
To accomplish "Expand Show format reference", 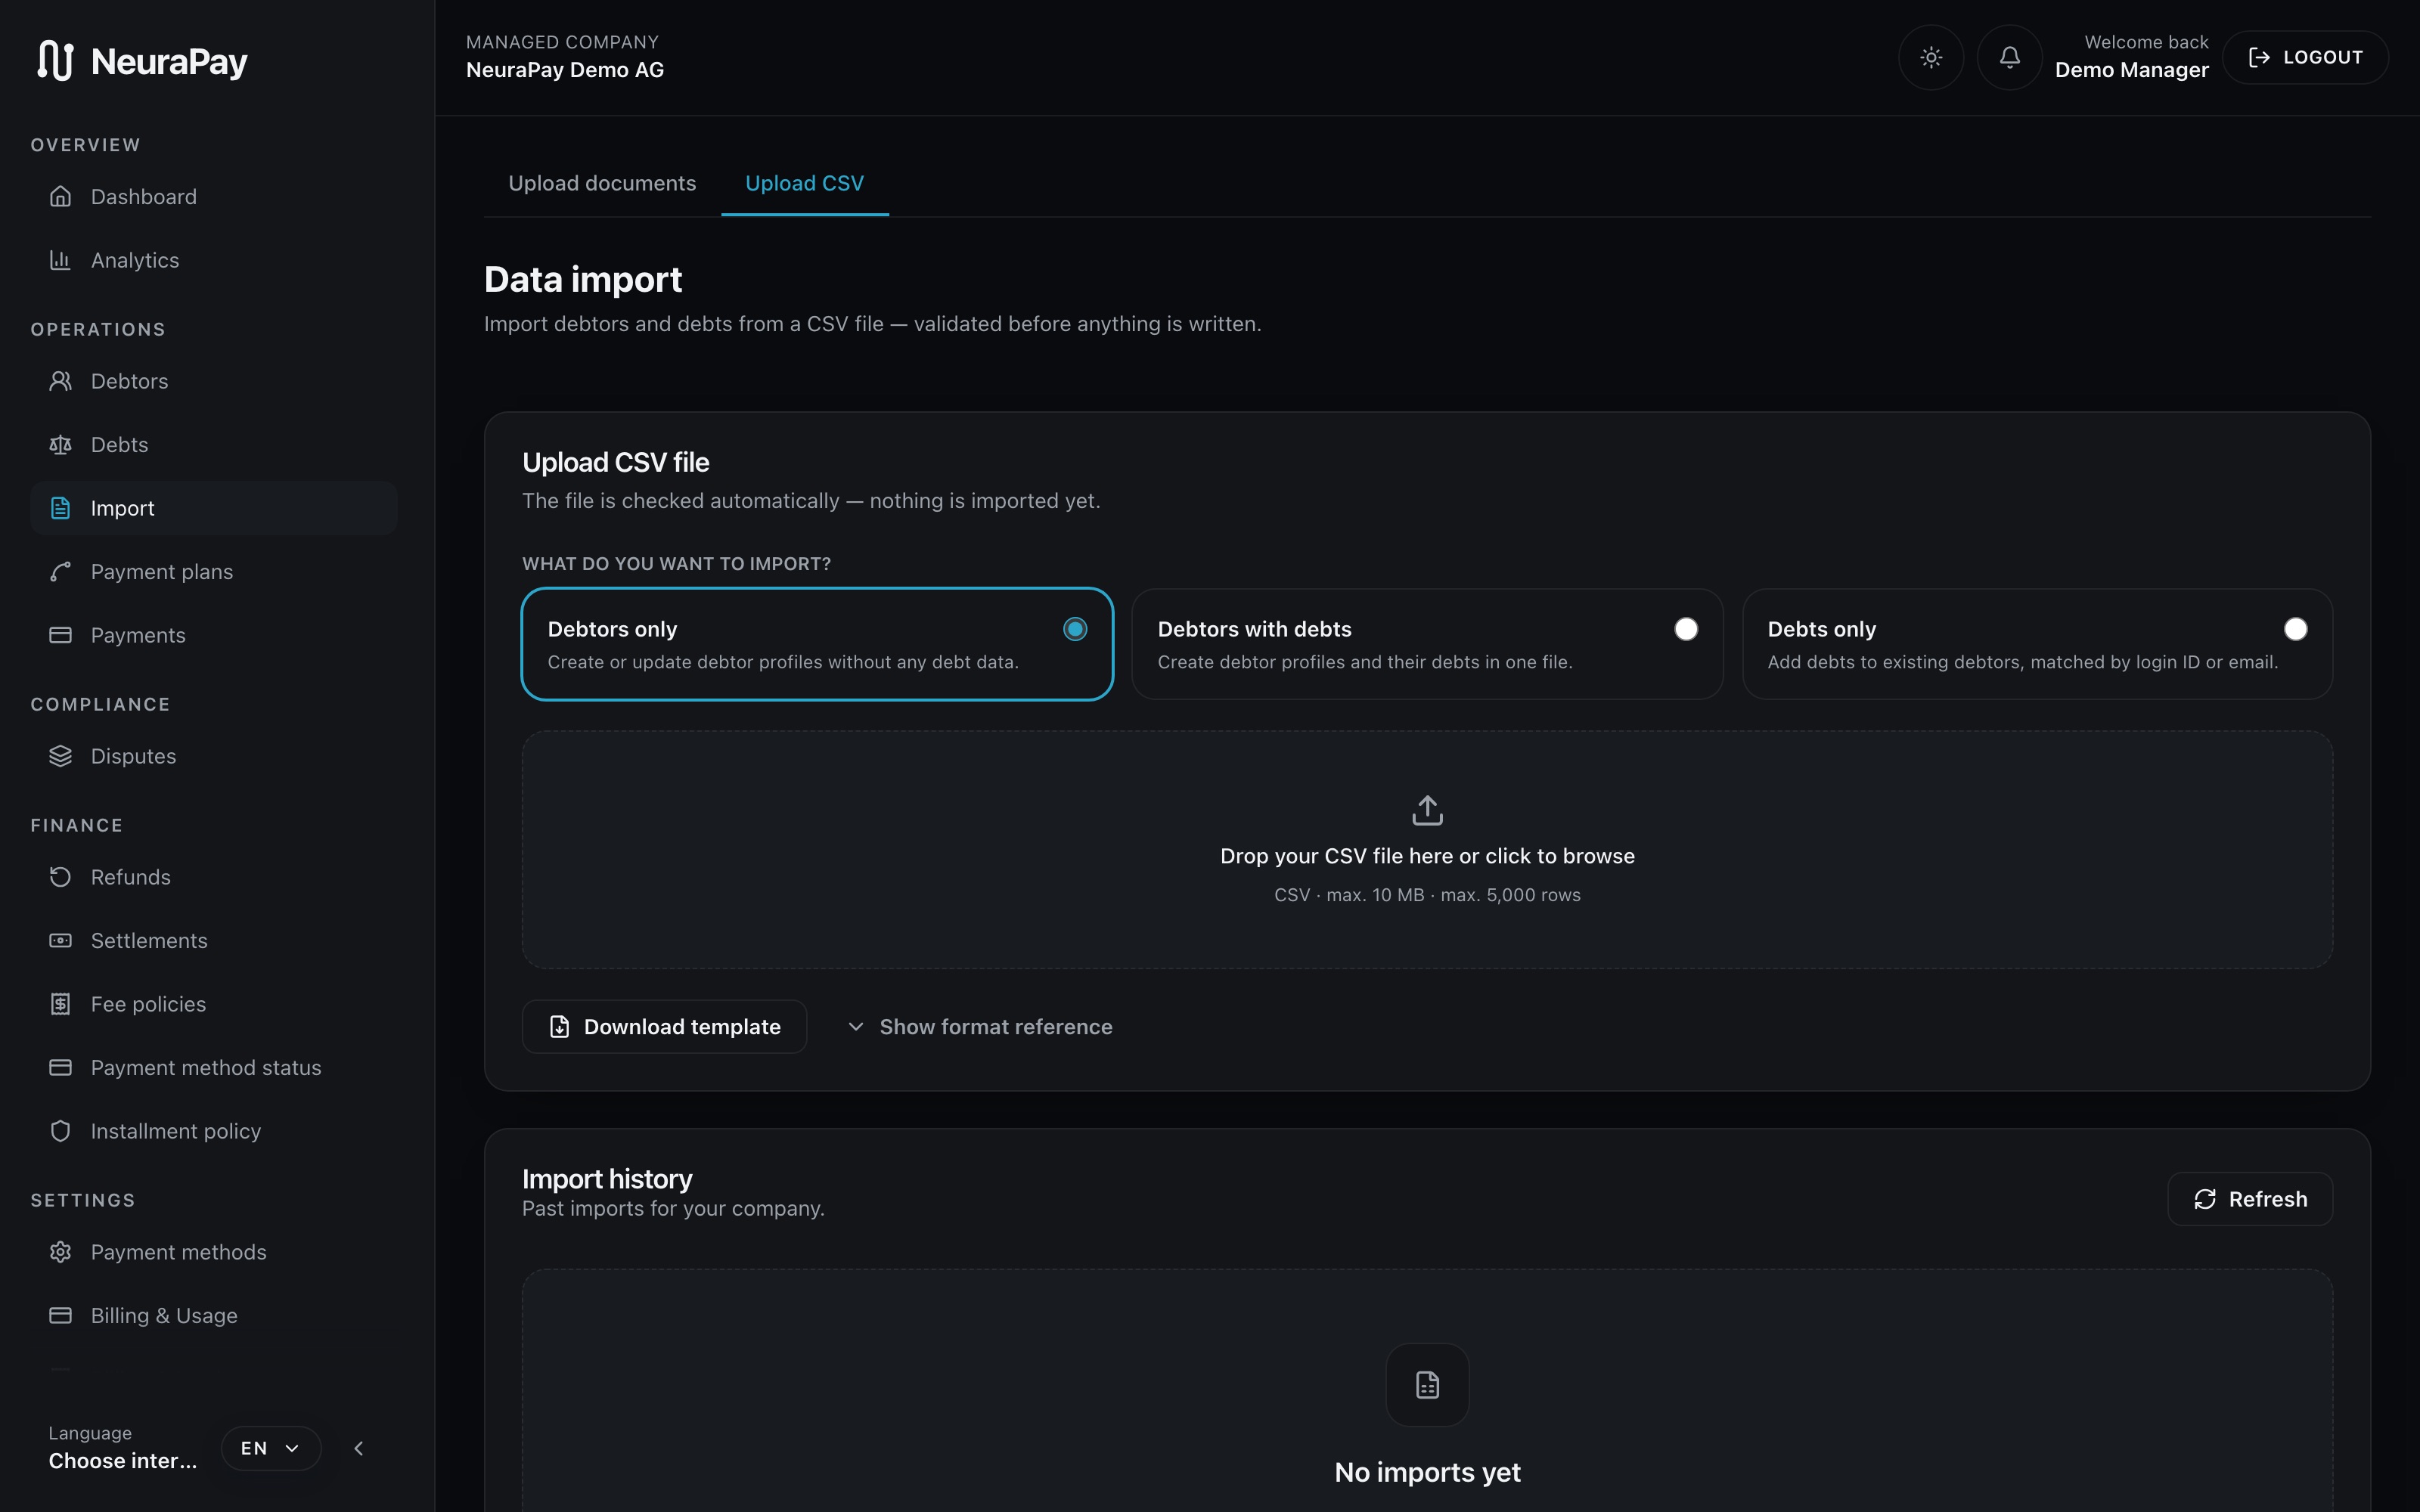I will [980, 1027].
